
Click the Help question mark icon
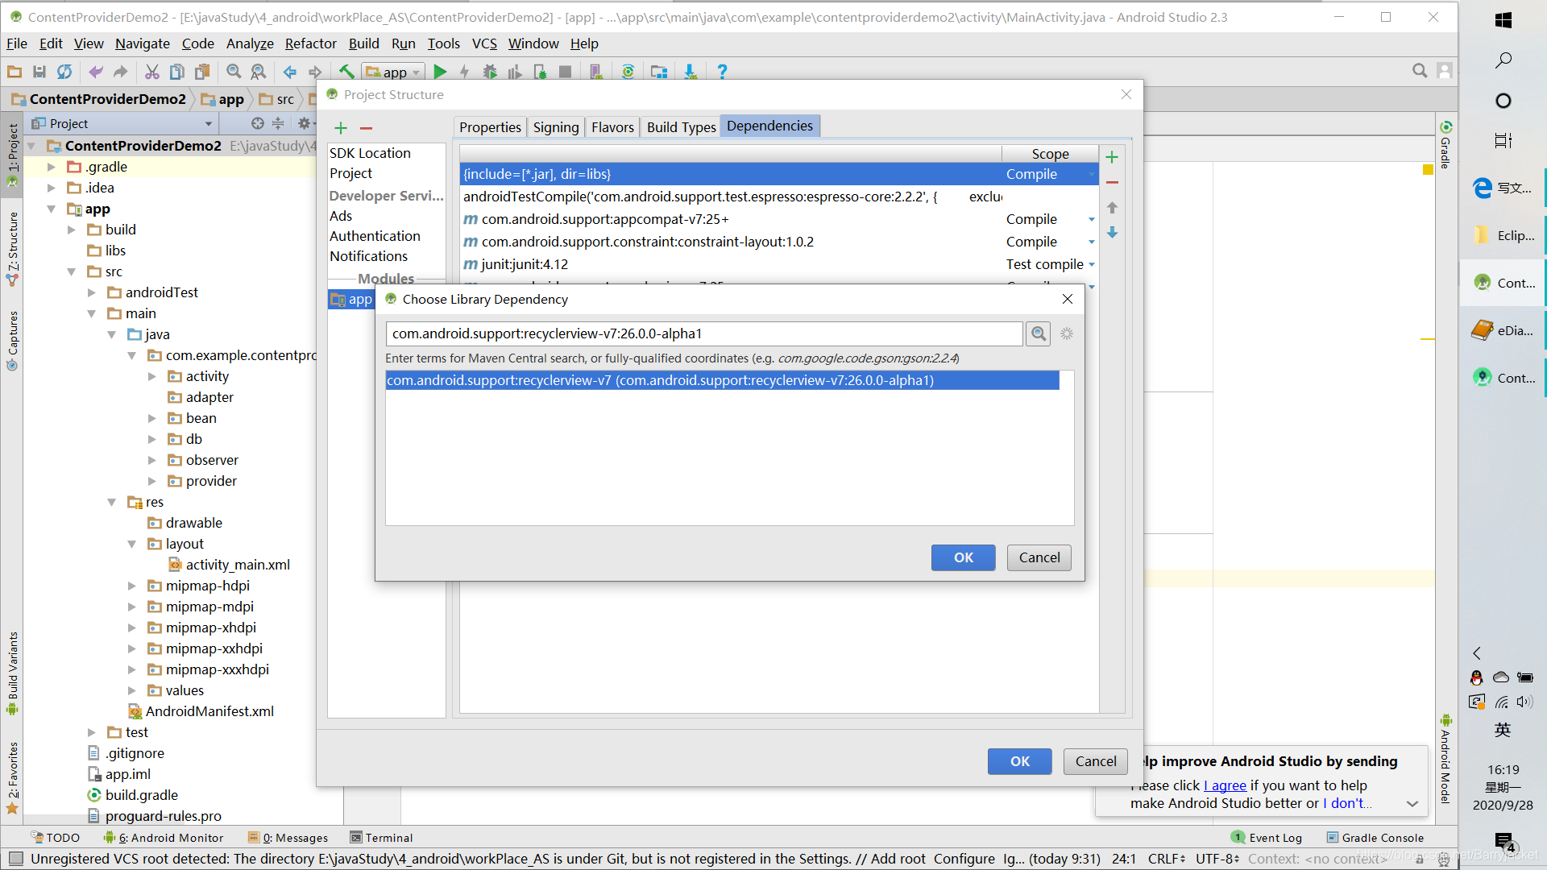pos(722,72)
